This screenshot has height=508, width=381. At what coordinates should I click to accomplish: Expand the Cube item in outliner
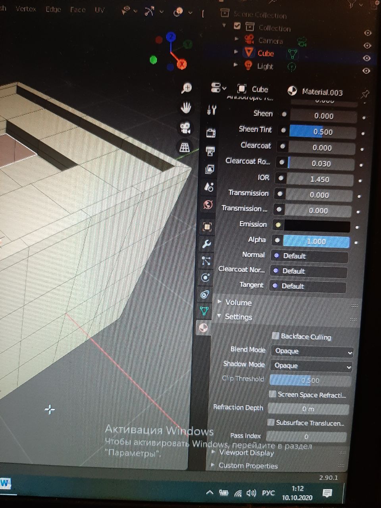[x=237, y=52]
